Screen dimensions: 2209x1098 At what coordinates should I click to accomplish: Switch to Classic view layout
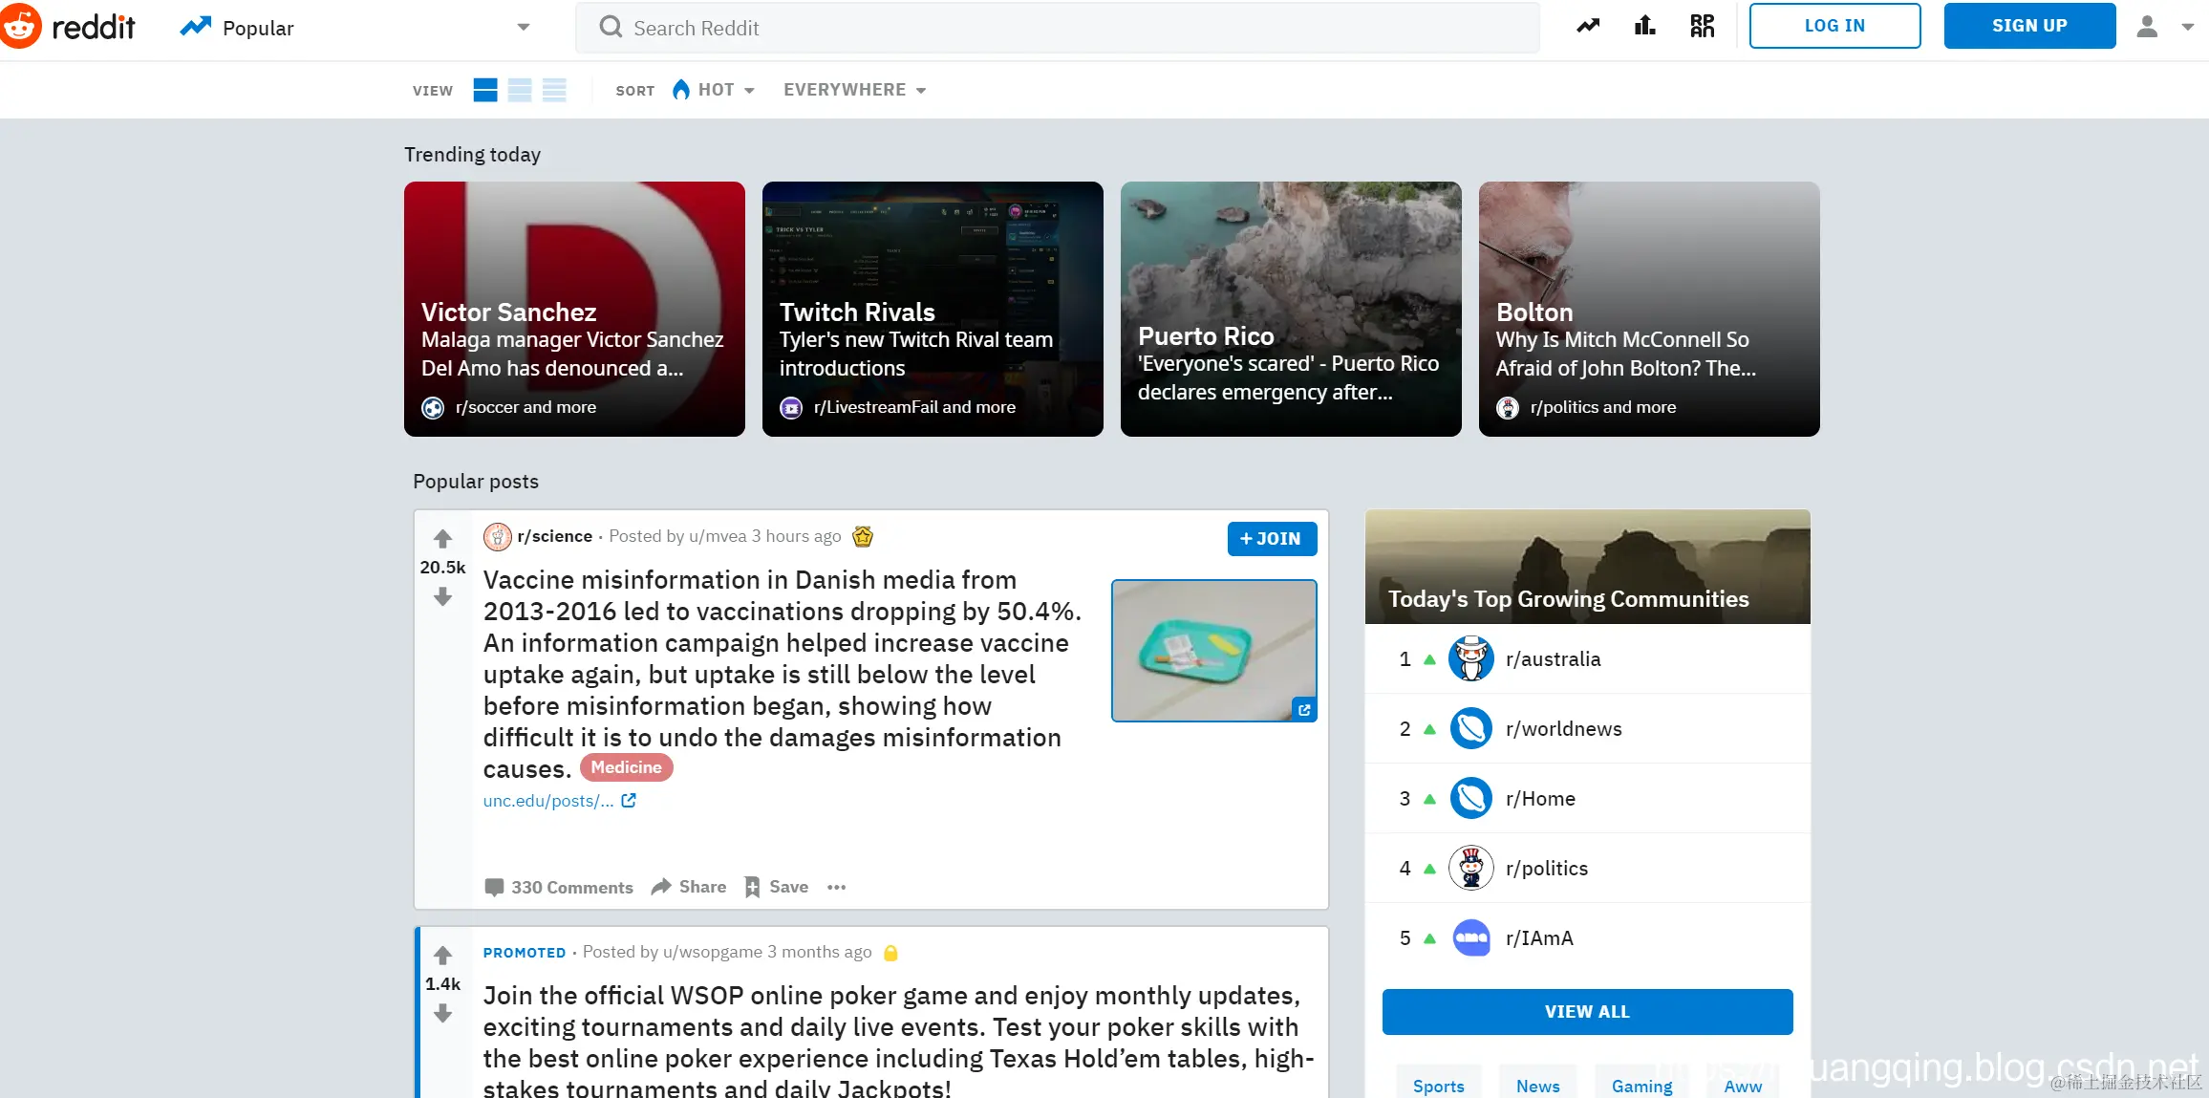point(520,90)
